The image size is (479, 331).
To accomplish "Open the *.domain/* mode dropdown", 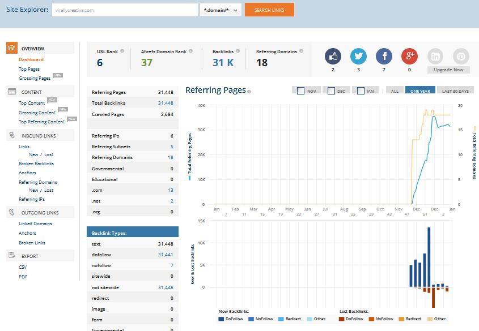I will 221,10.
